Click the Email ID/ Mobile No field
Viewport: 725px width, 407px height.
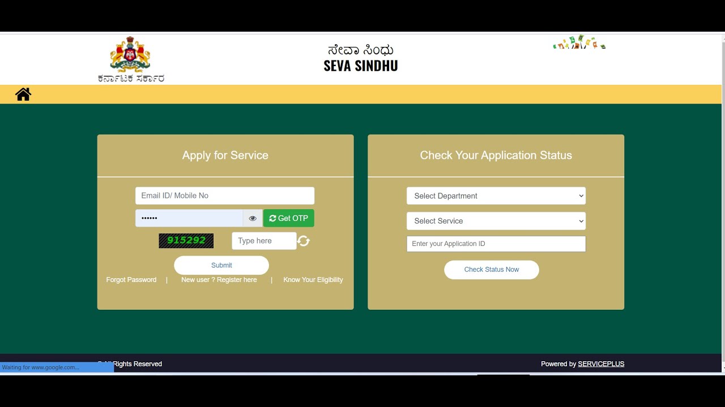coord(225,196)
